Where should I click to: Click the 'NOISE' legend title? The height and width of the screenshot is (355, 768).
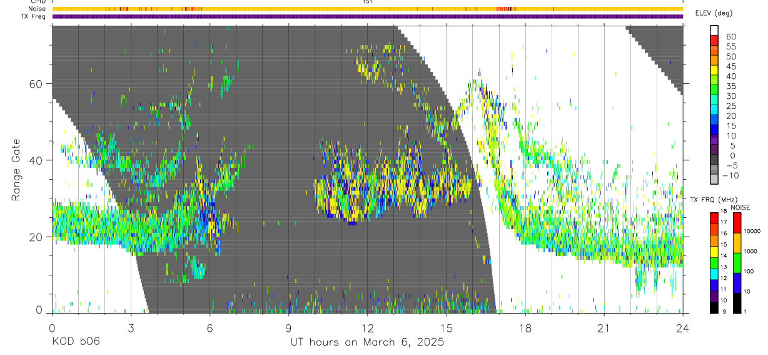coord(740,207)
